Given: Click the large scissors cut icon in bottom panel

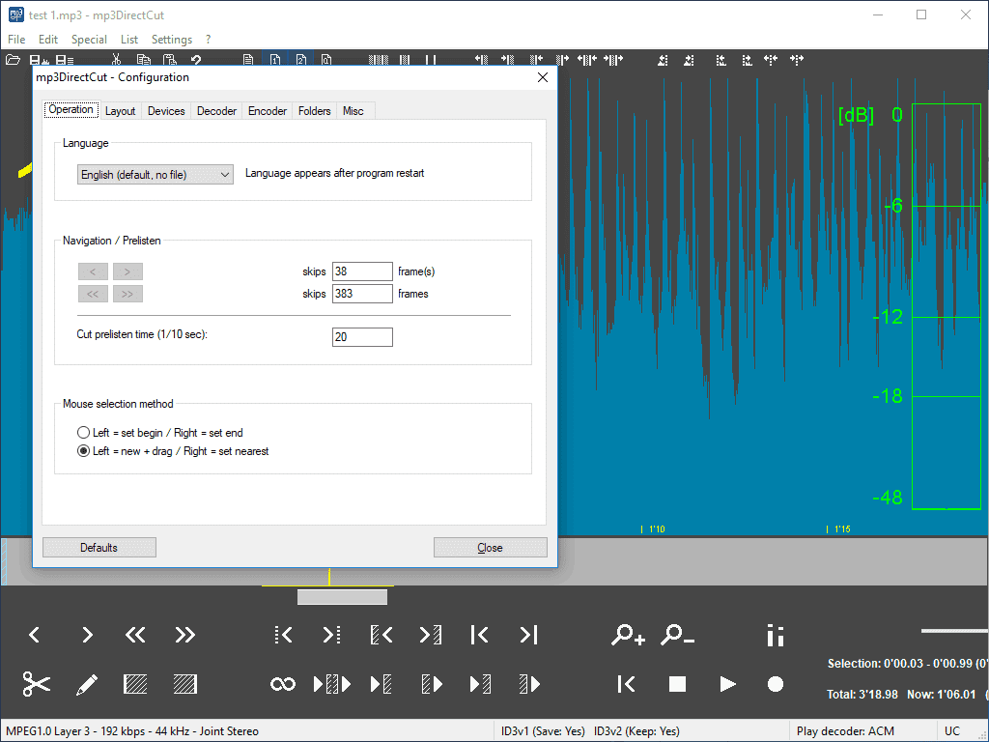Looking at the screenshot, I should point(36,684).
